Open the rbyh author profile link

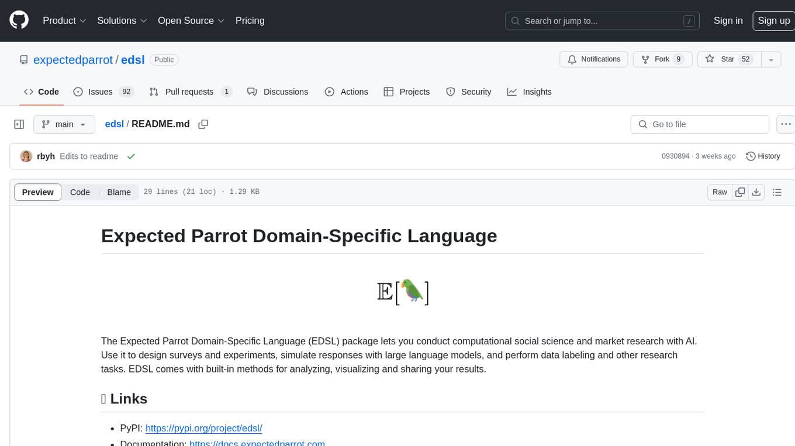46,156
